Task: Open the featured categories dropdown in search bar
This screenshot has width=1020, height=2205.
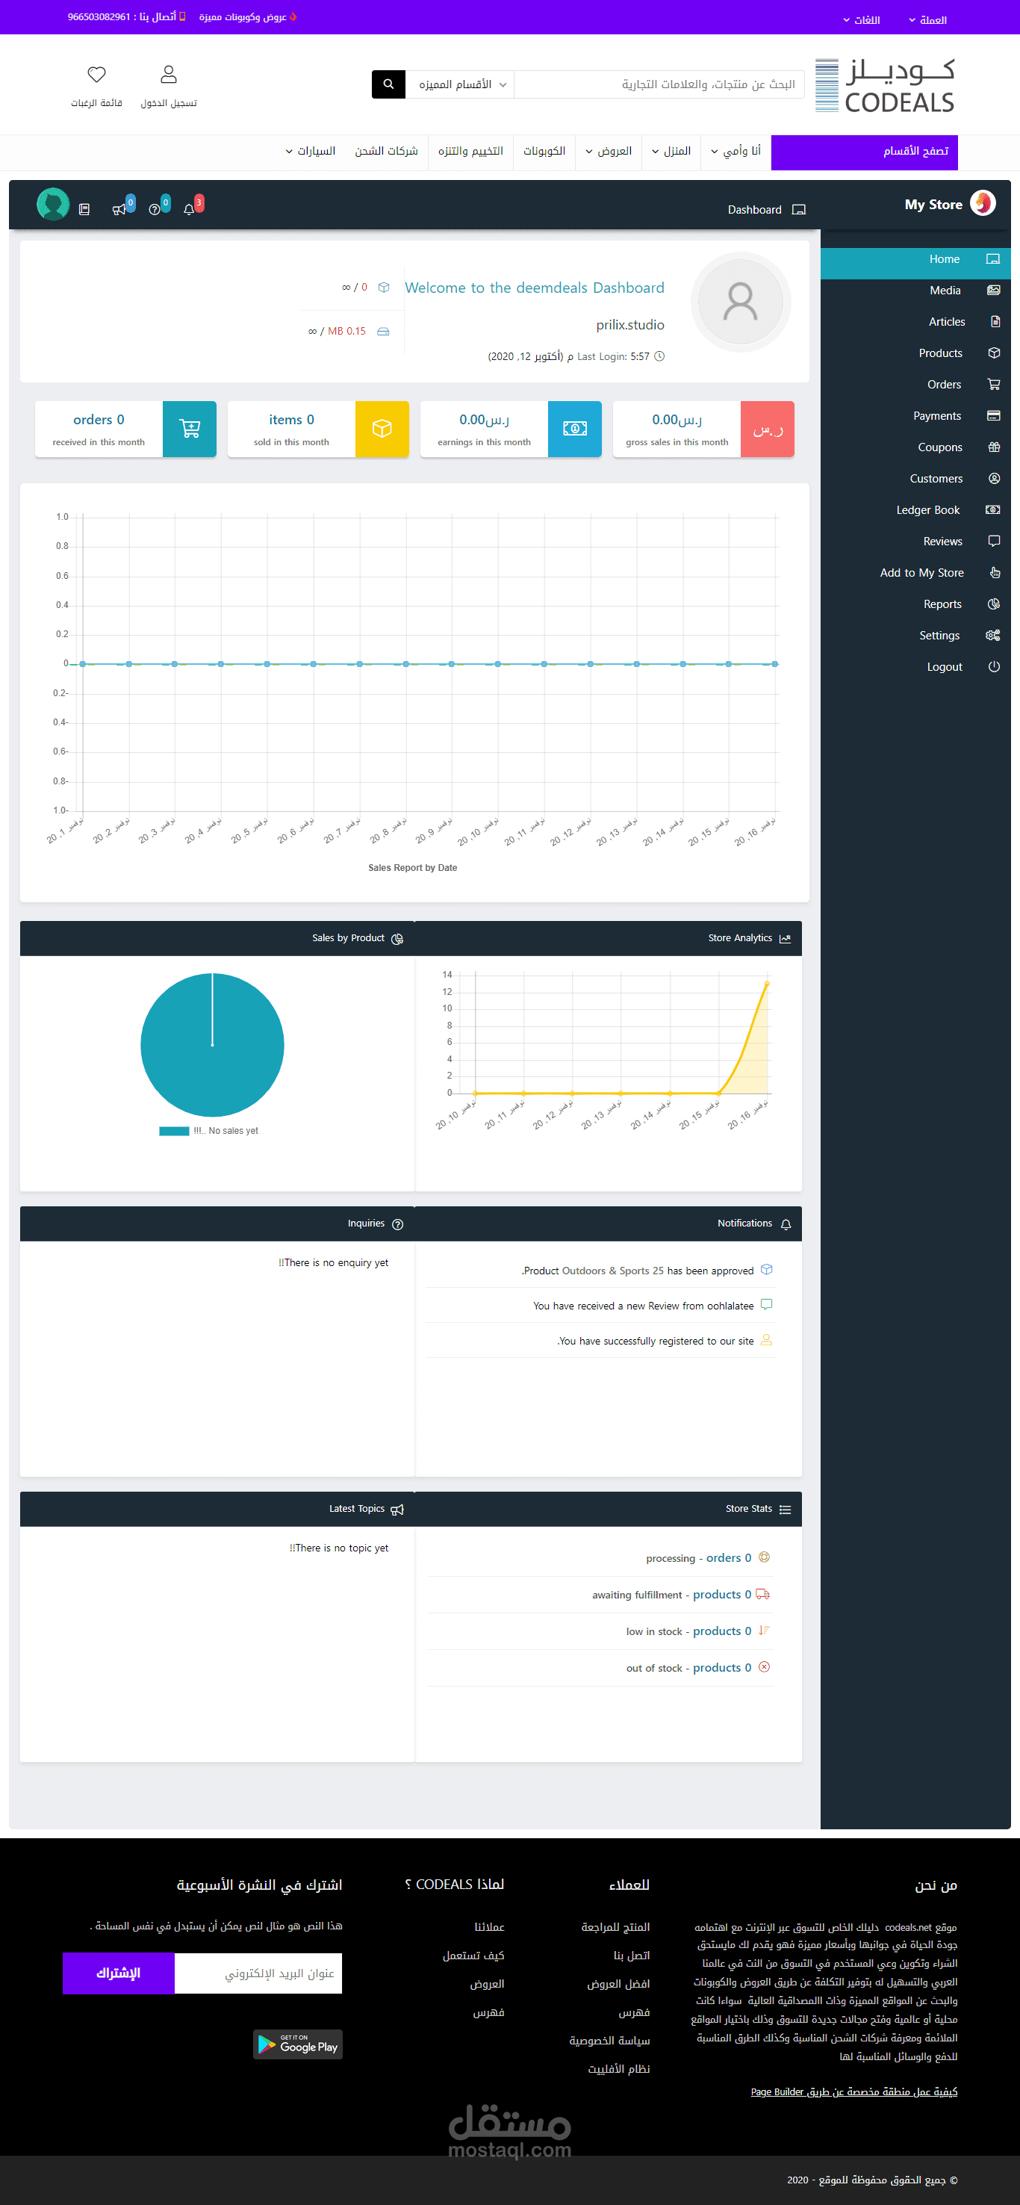Action: click(459, 84)
